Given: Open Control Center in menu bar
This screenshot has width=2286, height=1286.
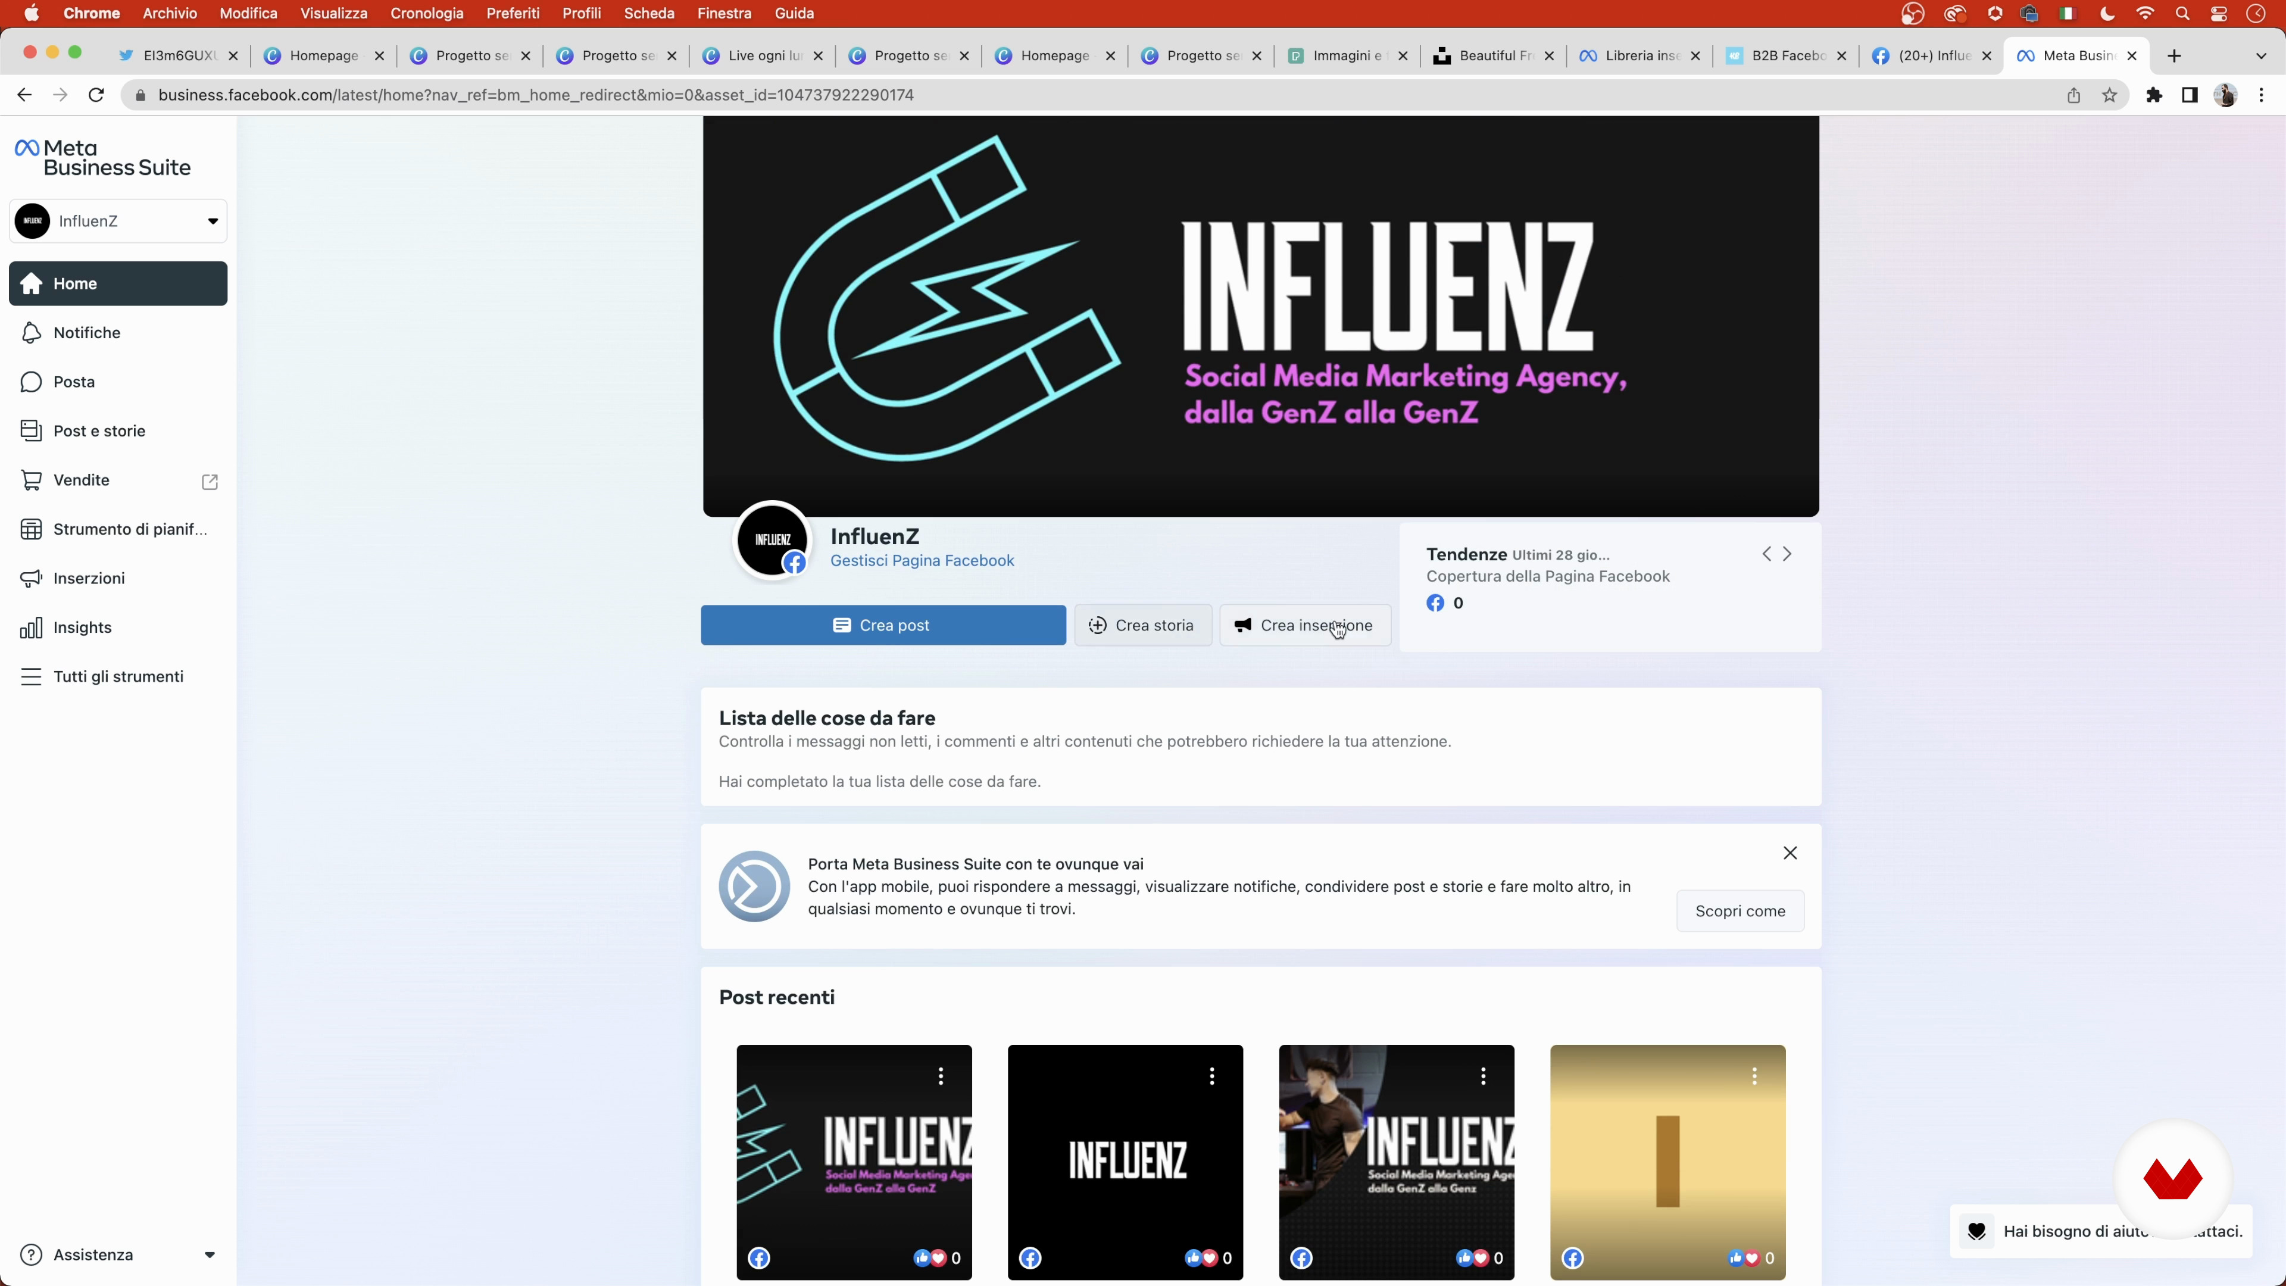Looking at the screenshot, I should 2219,13.
